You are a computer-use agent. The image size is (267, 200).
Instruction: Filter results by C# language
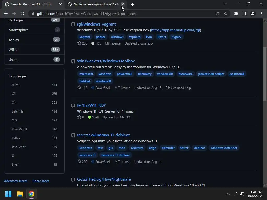click(34, 93)
